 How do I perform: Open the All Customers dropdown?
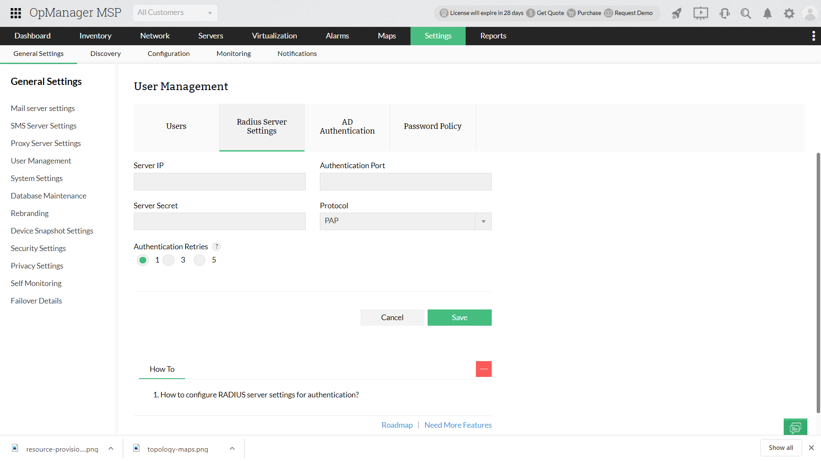pyautogui.click(x=175, y=13)
